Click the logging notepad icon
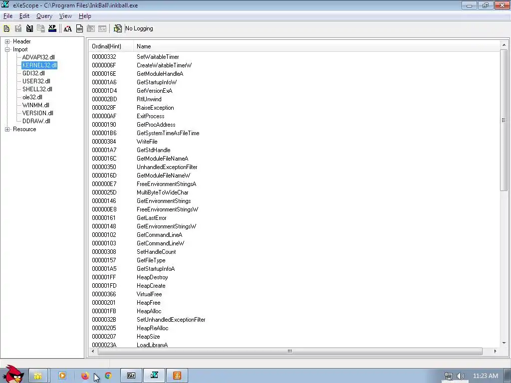 click(x=118, y=28)
